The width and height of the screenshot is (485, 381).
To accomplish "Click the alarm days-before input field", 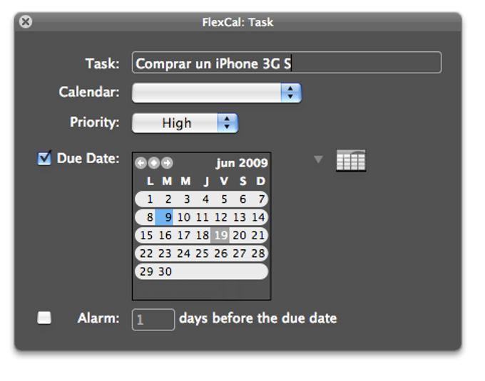I will tap(153, 320).
